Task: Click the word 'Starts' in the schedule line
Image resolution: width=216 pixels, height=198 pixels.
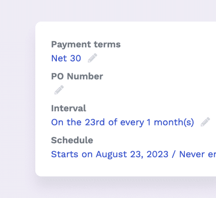Action: (x=65, y=154)
